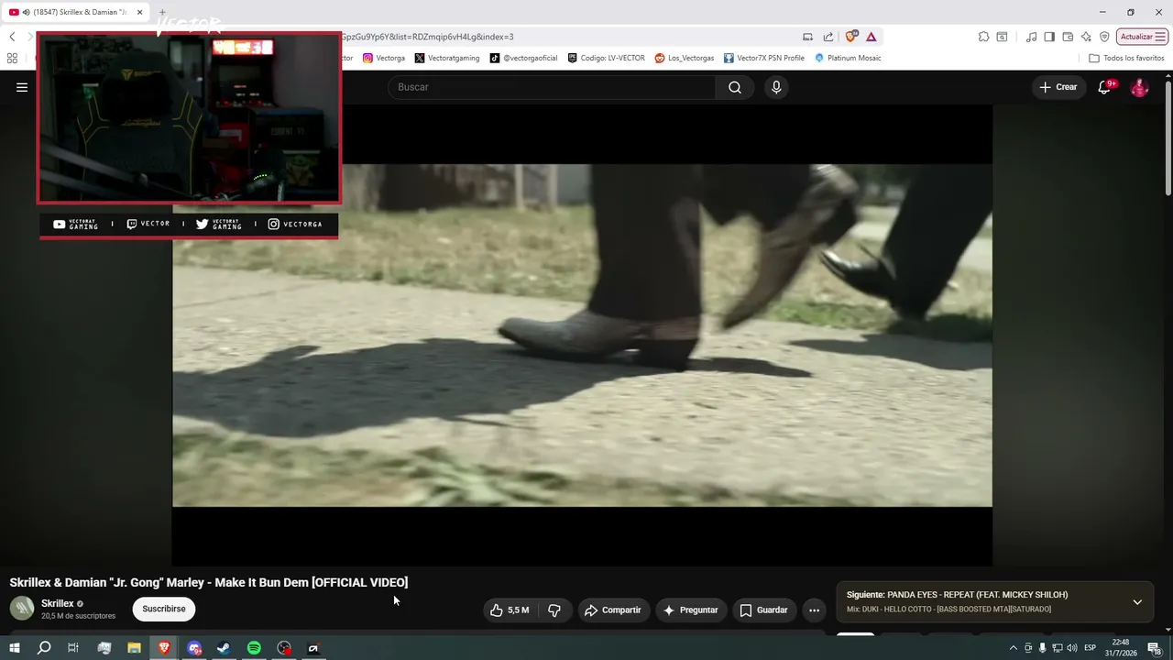Click the URL address bar
This screenshot has width=1173, height=660.
pyautogui.click(x=568, y=37)
